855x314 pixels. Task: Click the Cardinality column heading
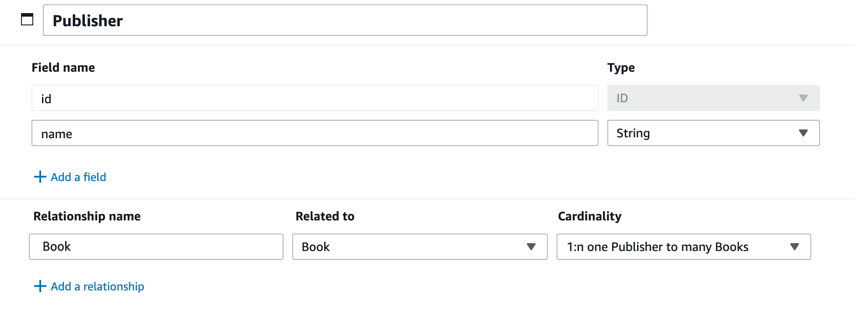tap(589, 216)
